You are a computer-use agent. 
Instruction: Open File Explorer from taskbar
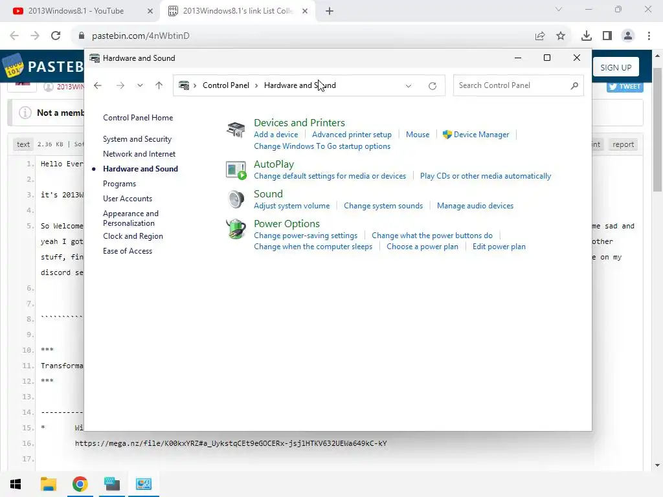[48, 484]
